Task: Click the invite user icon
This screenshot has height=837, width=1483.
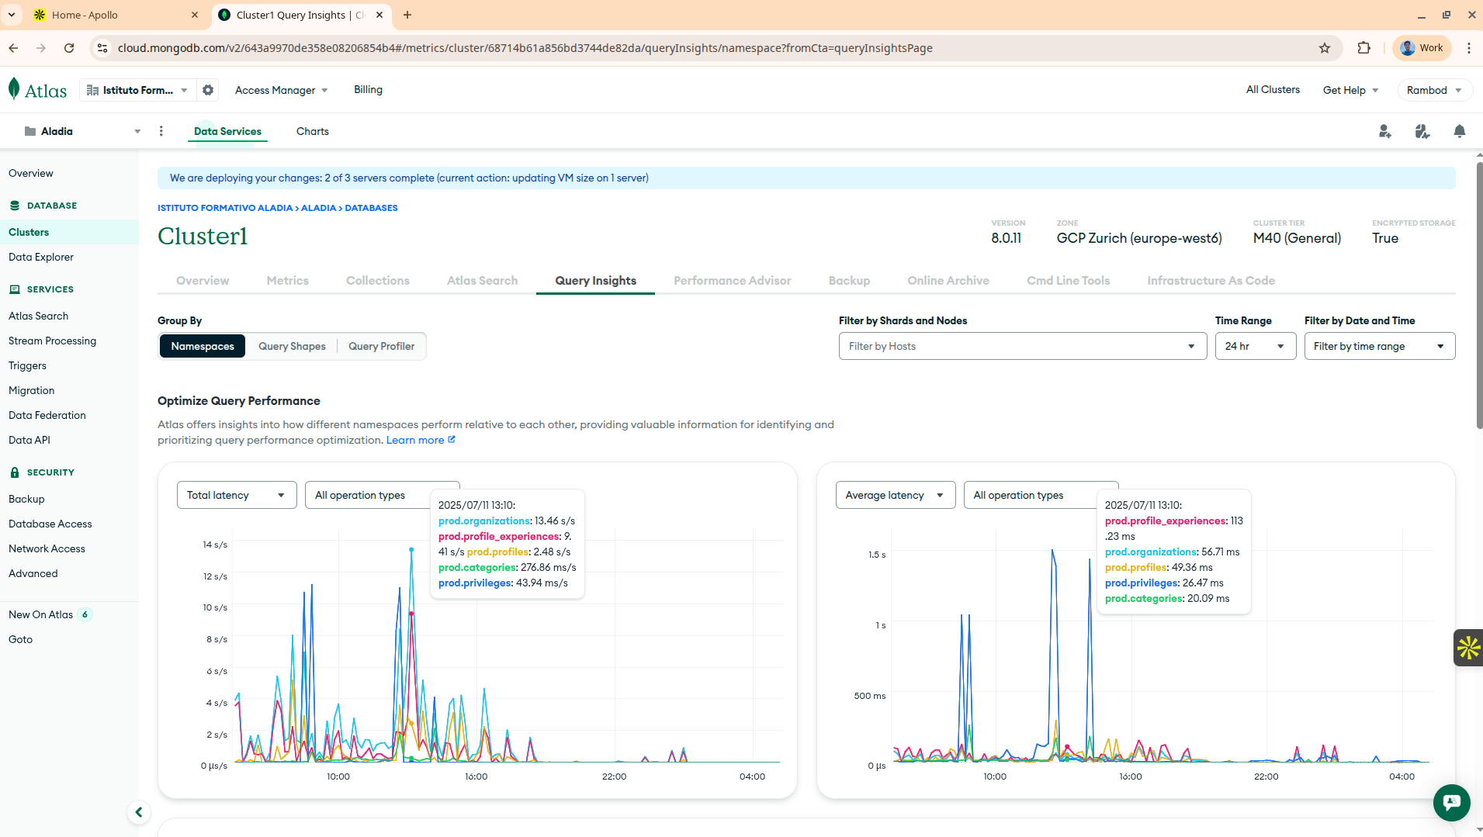Action: tap(1385, 131)
